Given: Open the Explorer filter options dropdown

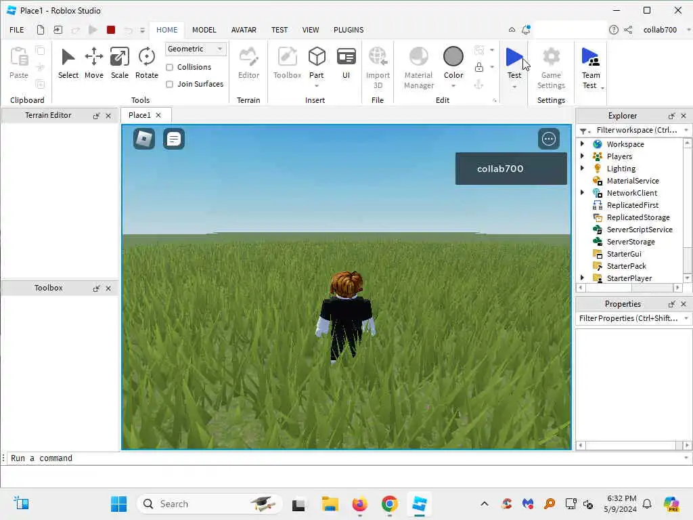Looking at the screenshot, I should 585,131.
